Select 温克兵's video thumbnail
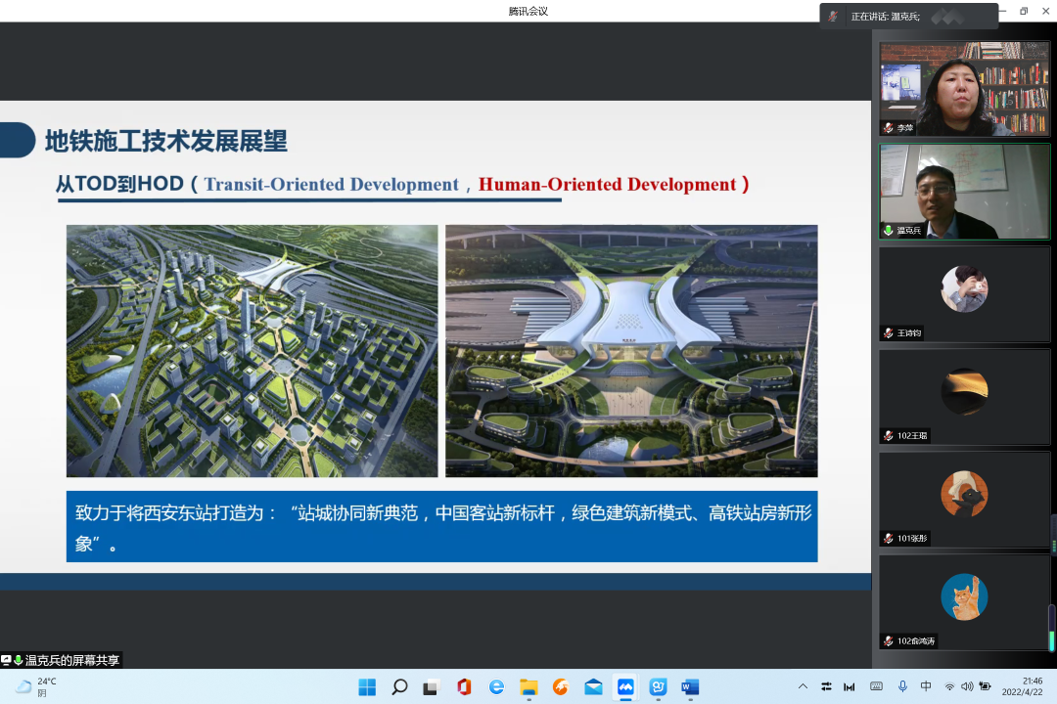This screenshot has height=704, width=1057. click(964, 191)
